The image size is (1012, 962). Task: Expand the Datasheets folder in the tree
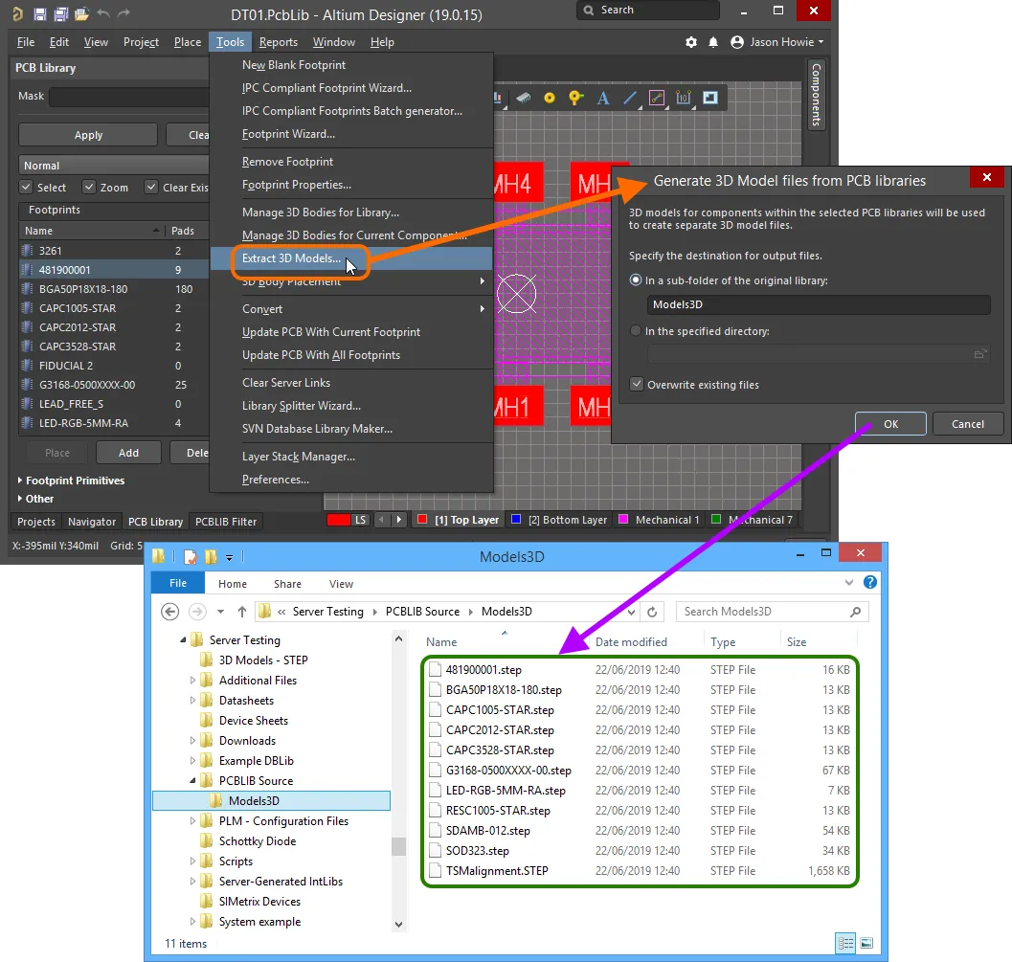(192, 700)
